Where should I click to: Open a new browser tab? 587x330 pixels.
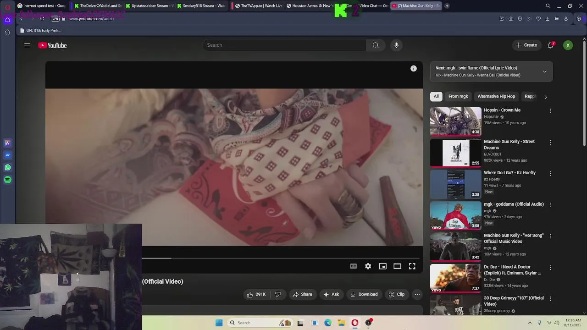(x=447, y=6)
